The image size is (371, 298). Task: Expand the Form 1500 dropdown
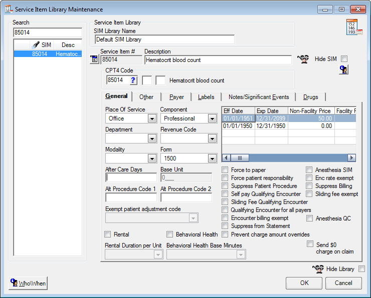point(212,158)
